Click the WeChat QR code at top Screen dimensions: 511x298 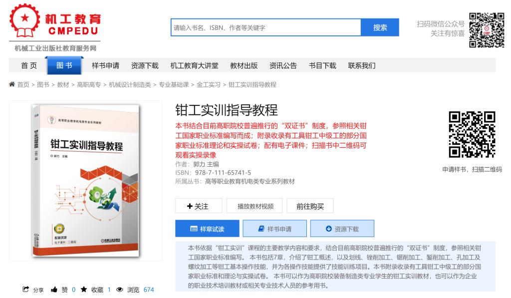coord(487,30)
